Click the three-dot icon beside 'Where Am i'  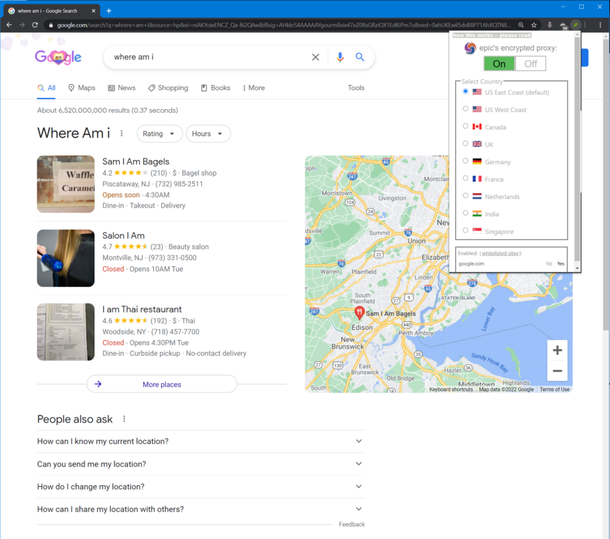pyautogui.click(x=122, y=133)
